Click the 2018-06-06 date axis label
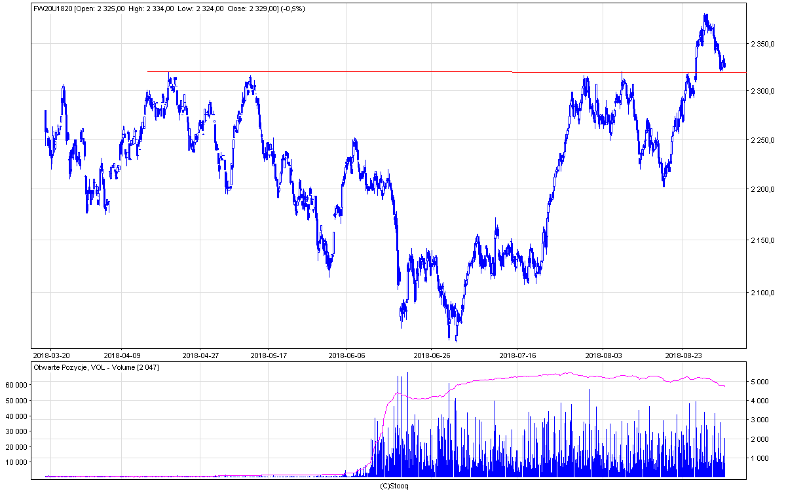 click(x=347, y=355)
